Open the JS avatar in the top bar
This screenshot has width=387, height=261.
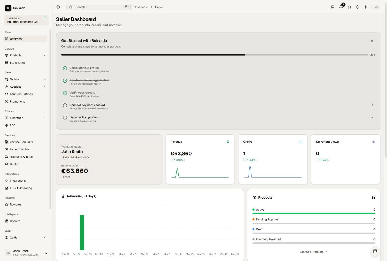pos(377,7)
